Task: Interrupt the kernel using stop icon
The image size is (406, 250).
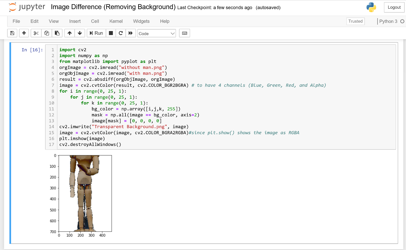Action: pyautogui.click(x=111, y=33)
